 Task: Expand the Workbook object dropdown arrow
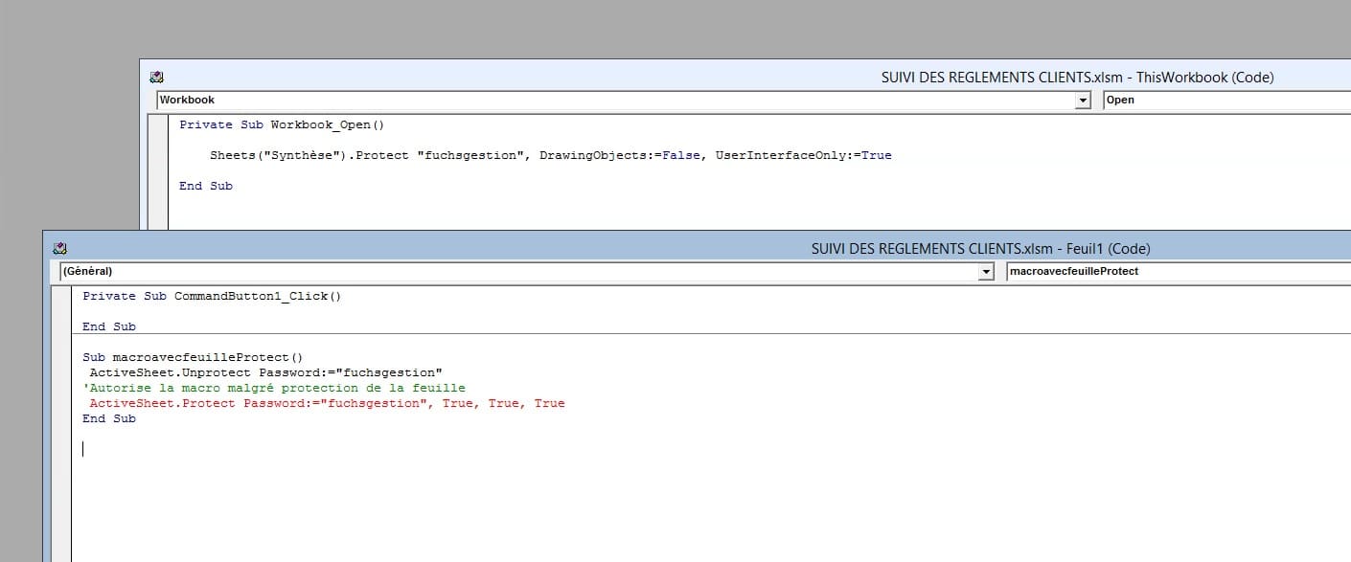(1084, 101)
